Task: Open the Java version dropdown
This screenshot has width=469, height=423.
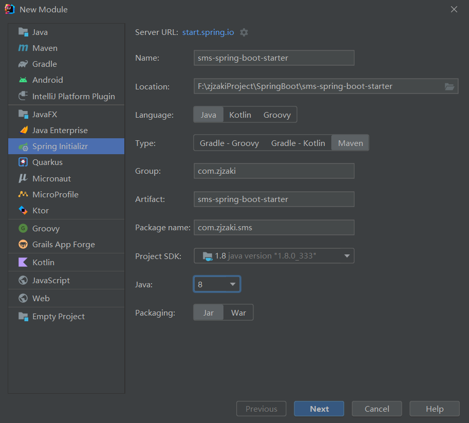Action: pyautogui.click(x=217, y=284)
